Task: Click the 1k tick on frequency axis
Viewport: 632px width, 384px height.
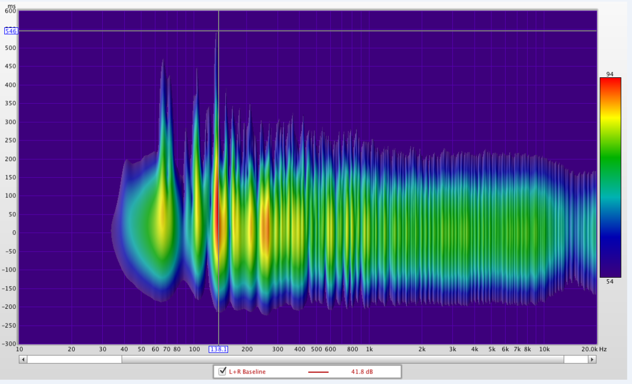Action: tap(369, 349)
